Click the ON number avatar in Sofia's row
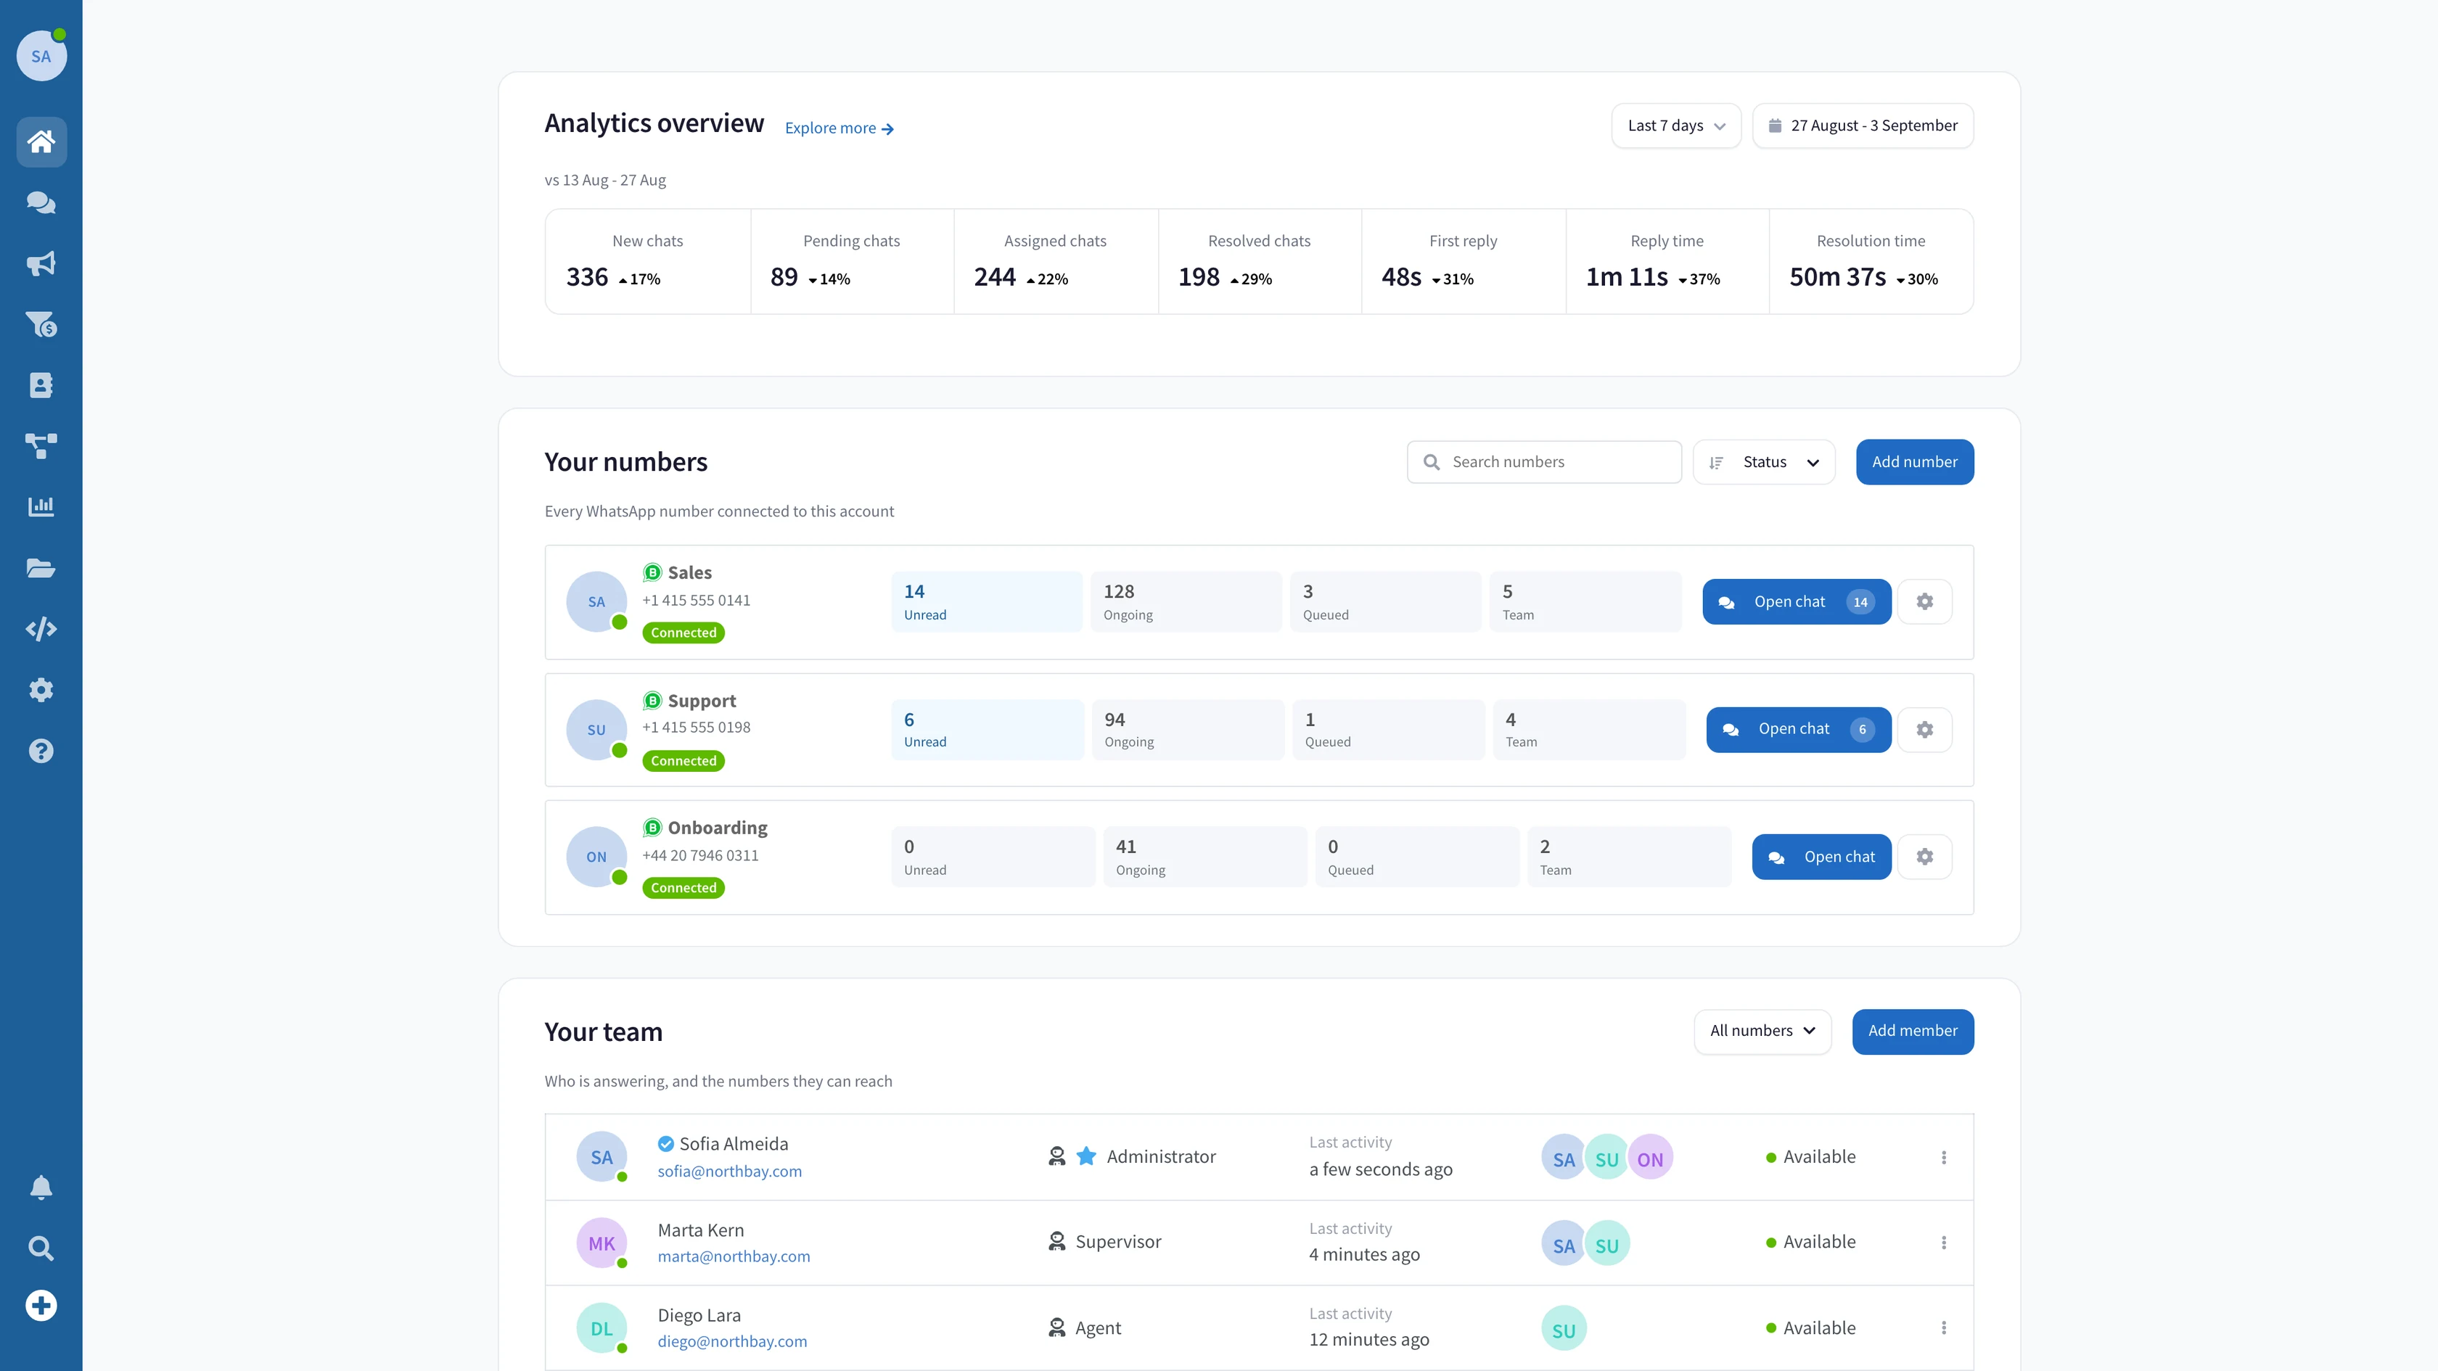This screenshot has width=2438, height=1371. [1649, 1158]
